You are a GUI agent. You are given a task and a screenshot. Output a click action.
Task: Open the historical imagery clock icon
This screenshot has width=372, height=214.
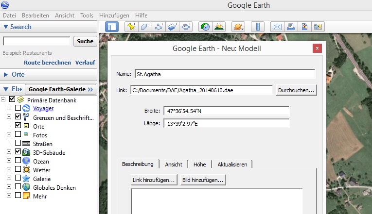tap(205, 27)
